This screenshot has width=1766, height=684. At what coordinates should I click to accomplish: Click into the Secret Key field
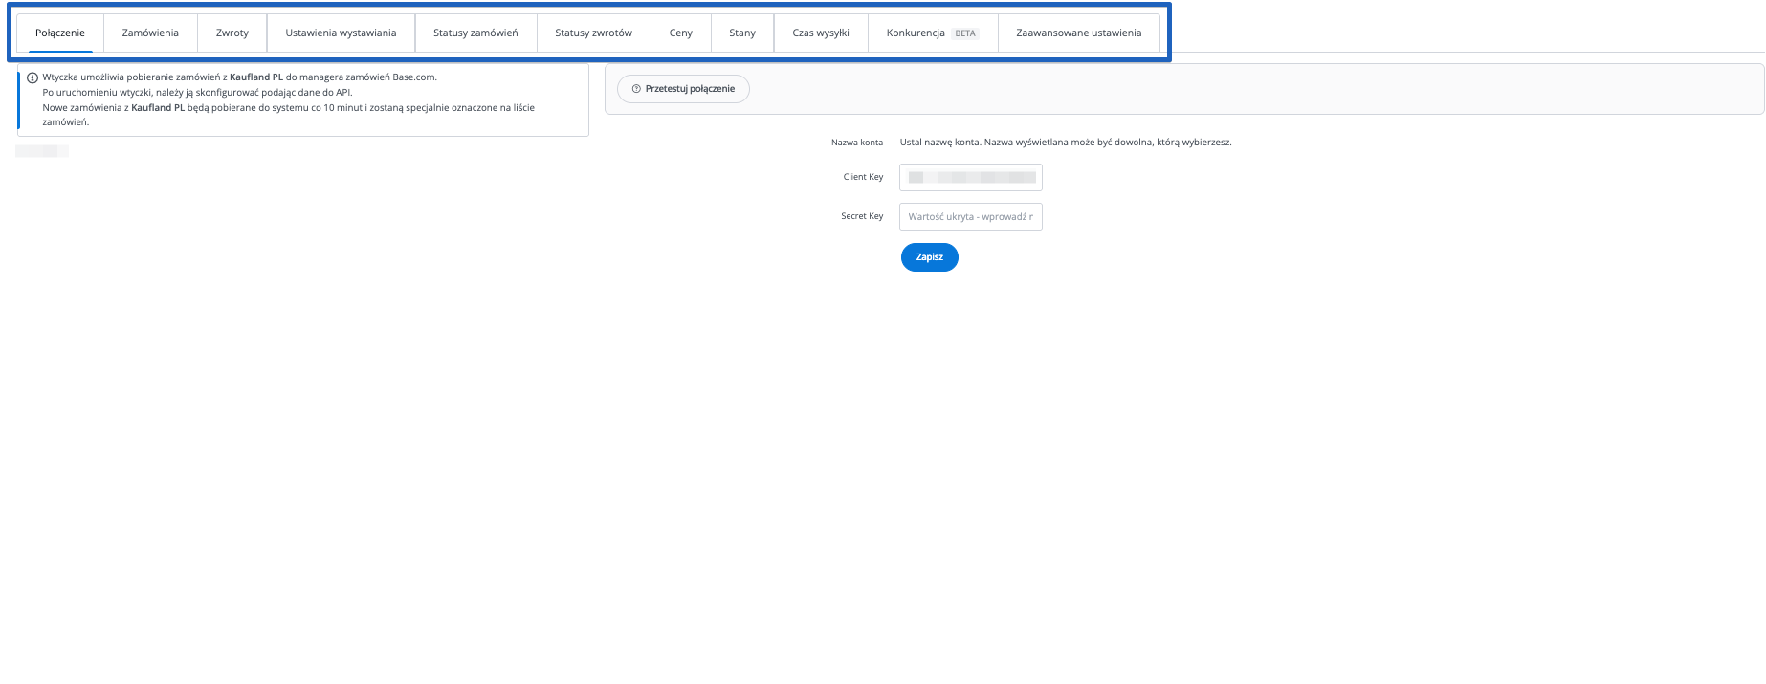click(970, 217)
